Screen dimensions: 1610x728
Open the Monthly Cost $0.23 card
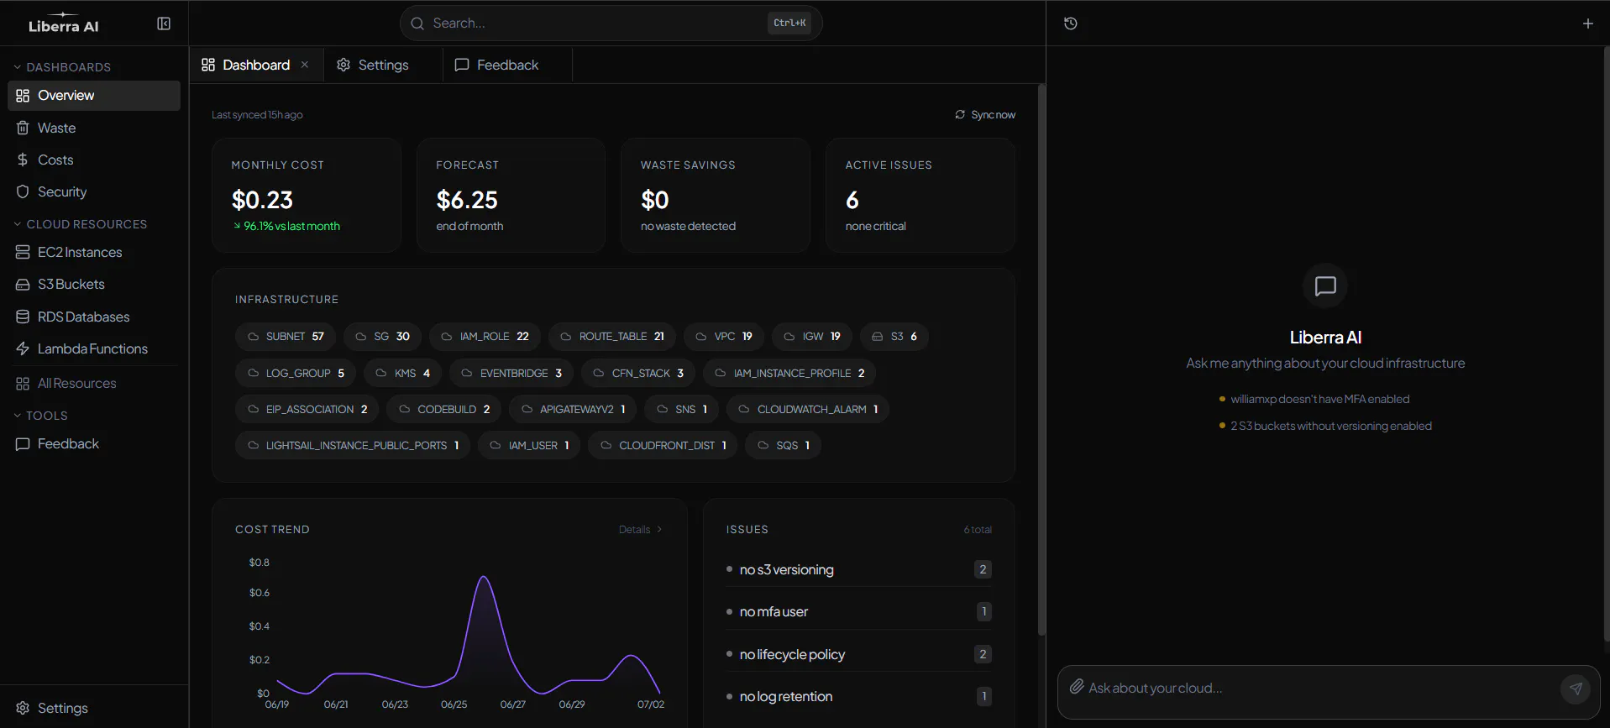point(307,195)
